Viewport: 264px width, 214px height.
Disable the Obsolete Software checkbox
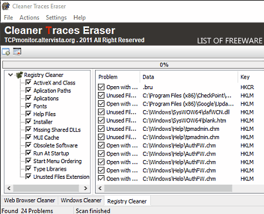pos(28,145)
